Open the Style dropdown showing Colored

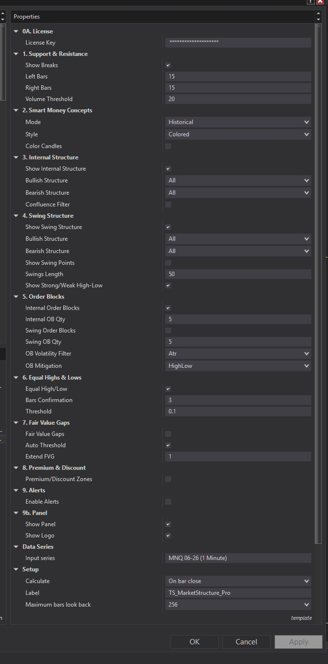click(x=238, y=134)
